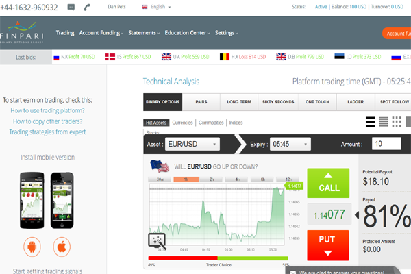
Task: Switch to compact list view icon
Action: coord(384,122)
